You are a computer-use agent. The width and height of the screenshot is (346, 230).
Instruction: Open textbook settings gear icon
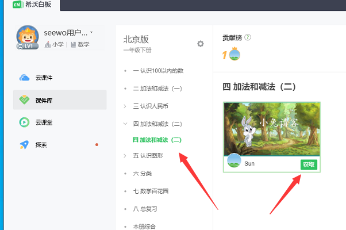[201, 44]
